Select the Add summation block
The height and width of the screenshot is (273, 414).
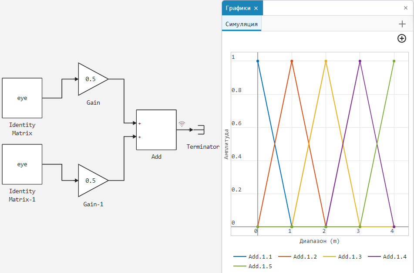coord(156,130)
